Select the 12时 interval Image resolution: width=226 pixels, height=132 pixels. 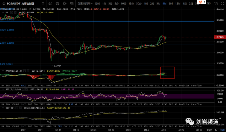coord(178,3)
